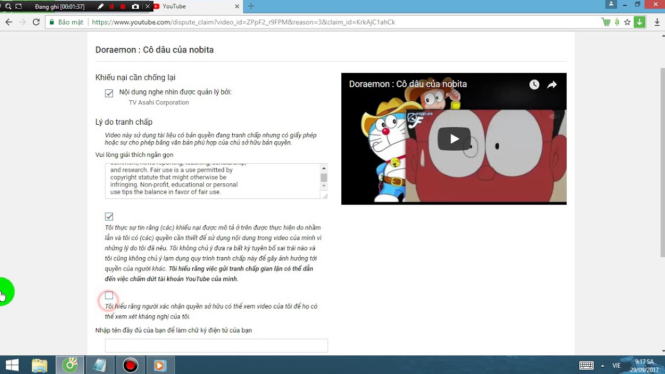
Task: Click the 'TV Asahi Corporation' text
Action: (159, 103)
